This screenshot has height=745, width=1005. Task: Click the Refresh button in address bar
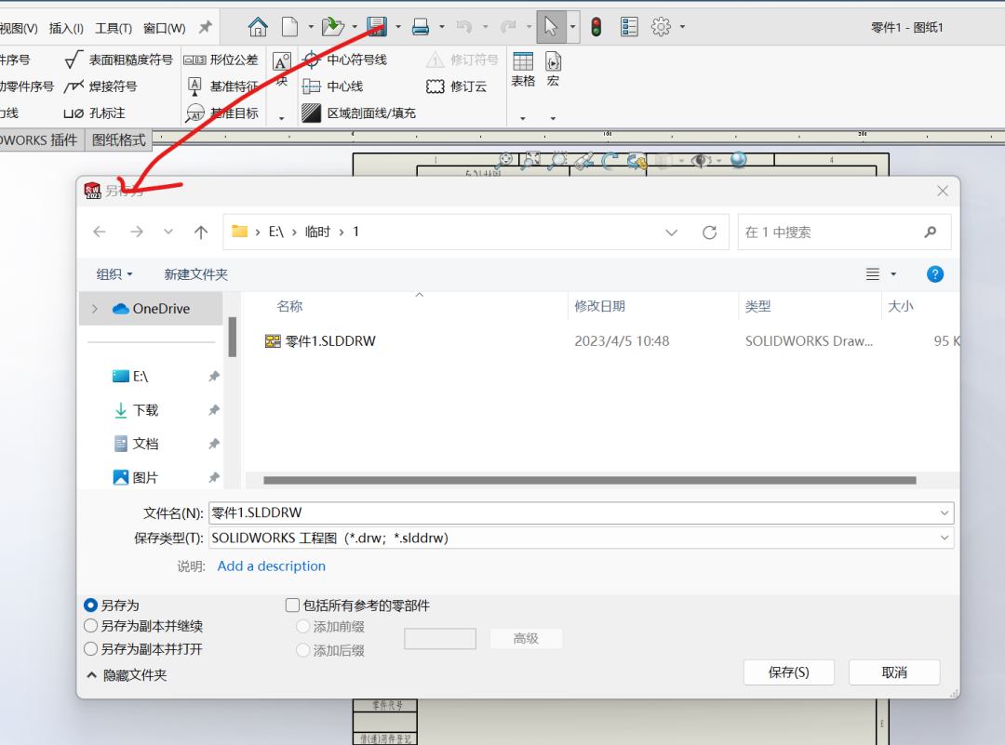(710, 232)
